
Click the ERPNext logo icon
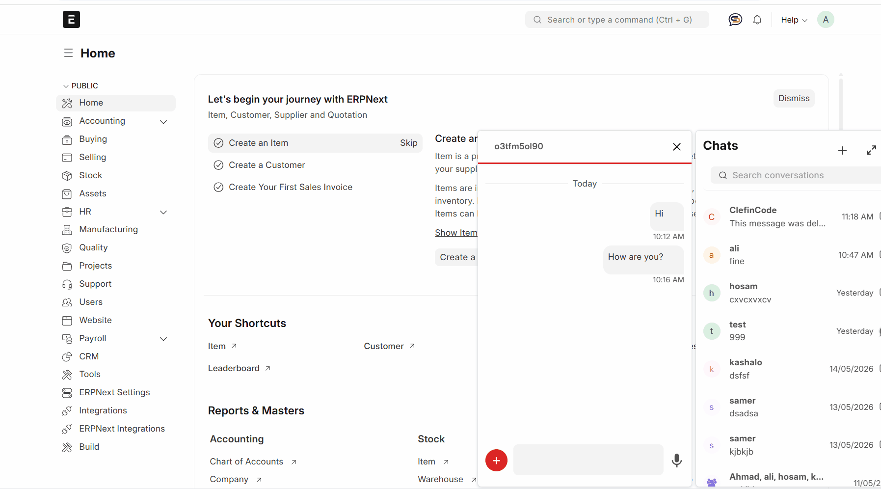coord(71,20)
